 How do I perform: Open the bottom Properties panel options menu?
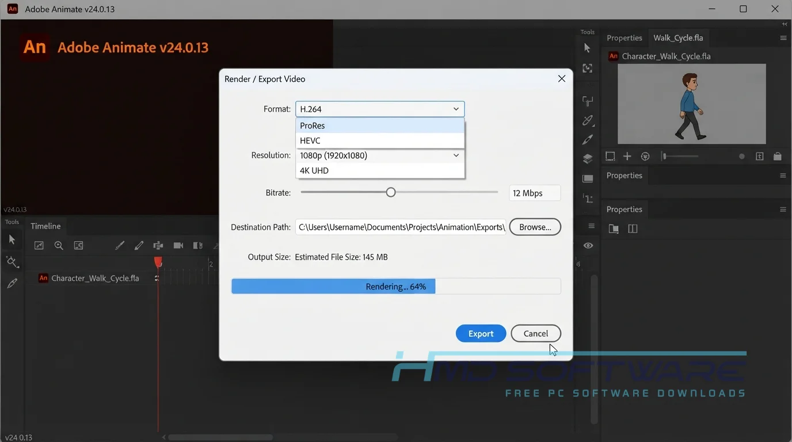[783, 209]
